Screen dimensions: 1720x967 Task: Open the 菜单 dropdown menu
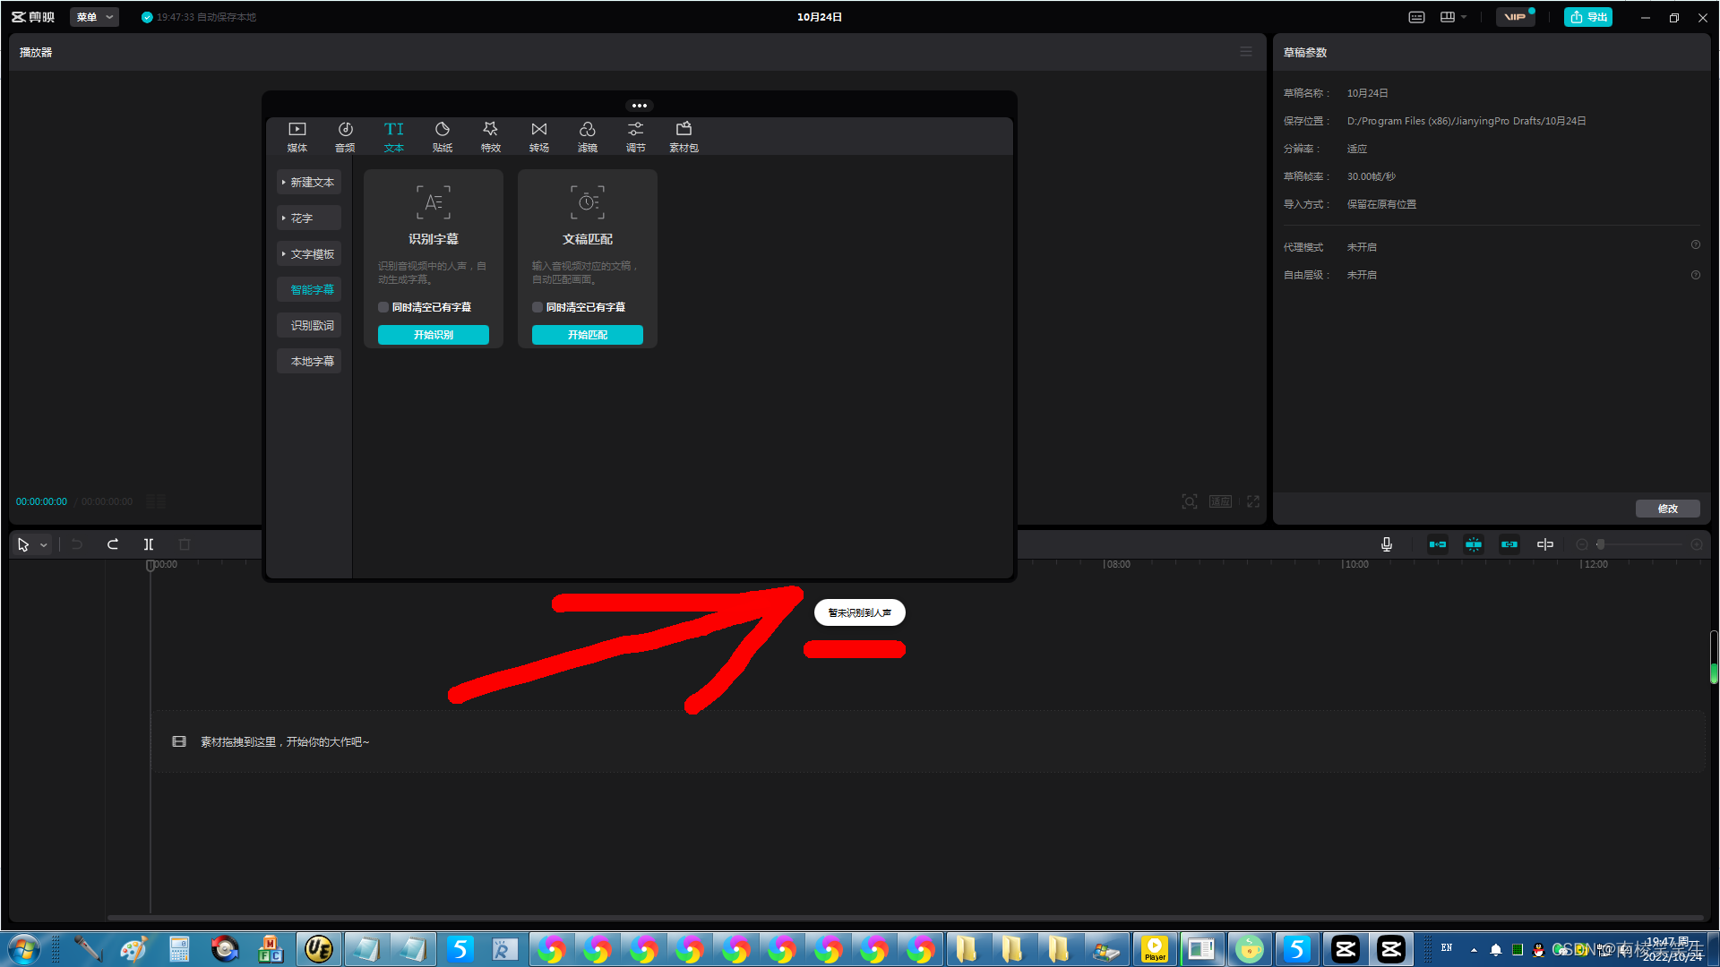tap(94, 17)
